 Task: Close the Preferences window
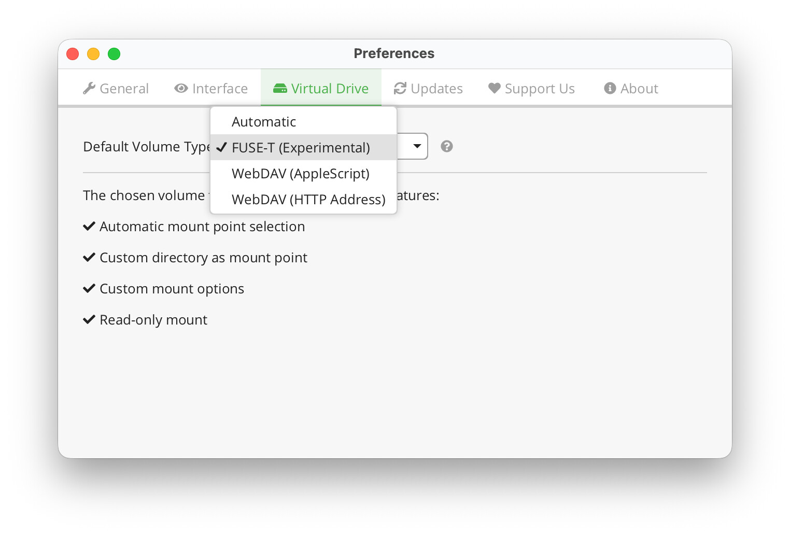point(73,54)
